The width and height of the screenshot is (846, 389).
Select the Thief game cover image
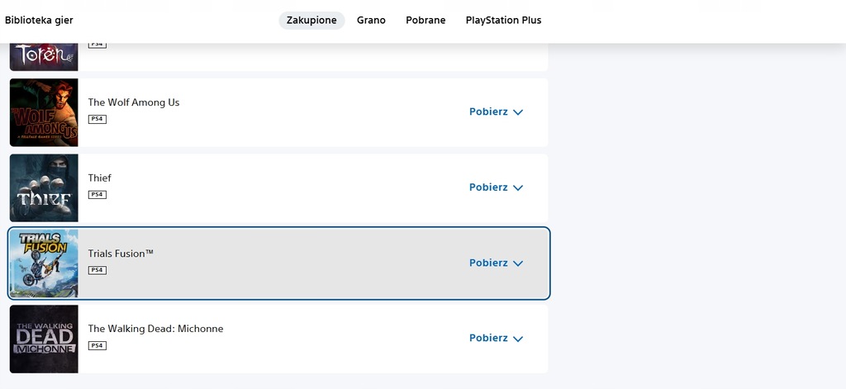coord(44,187)
